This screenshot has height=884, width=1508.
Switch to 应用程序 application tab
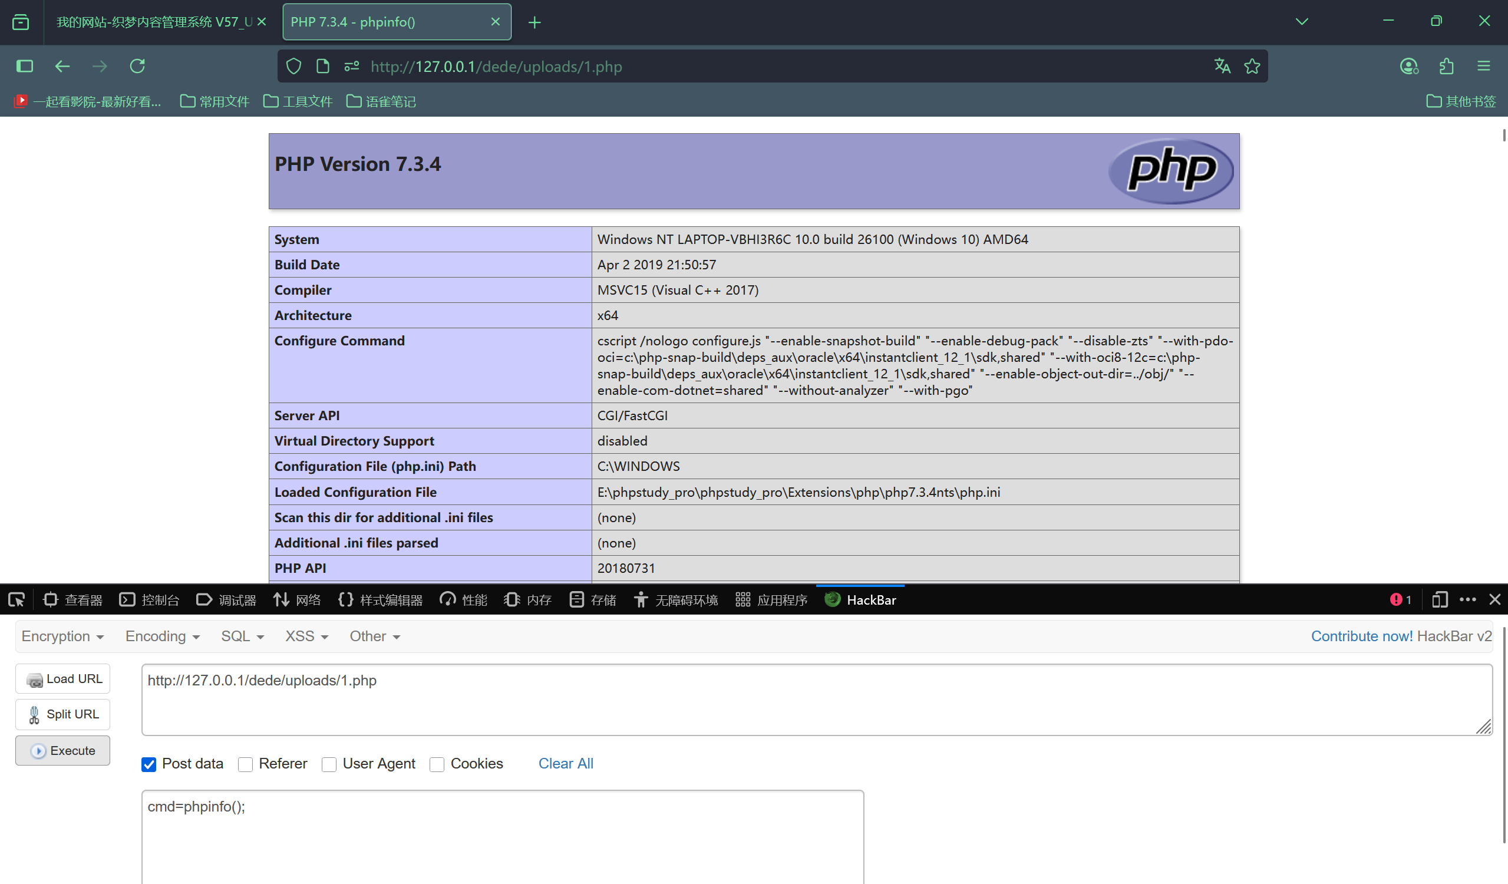click(771, 600)
